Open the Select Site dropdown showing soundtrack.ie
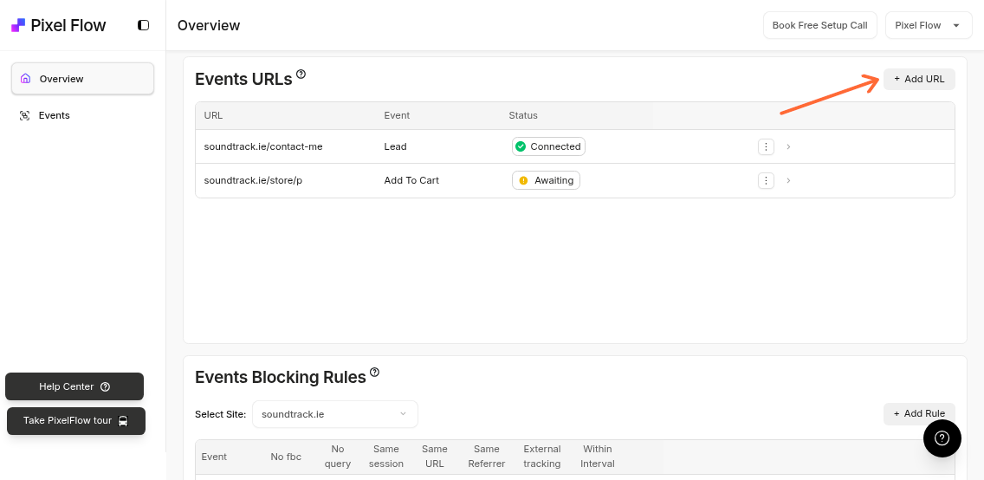The image size is (984, 480). coord(334,414)
